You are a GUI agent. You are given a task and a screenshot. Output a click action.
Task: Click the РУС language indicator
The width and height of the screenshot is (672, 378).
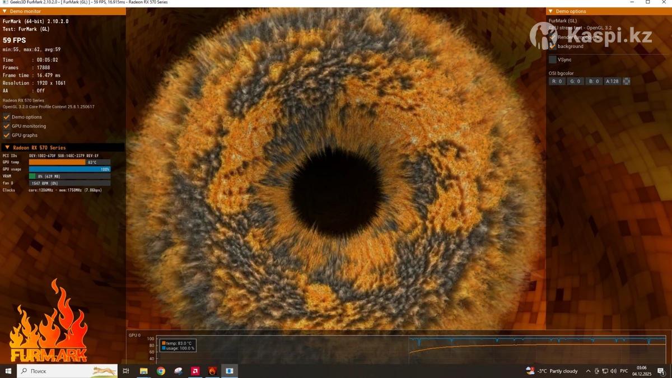tap(623, 371)
